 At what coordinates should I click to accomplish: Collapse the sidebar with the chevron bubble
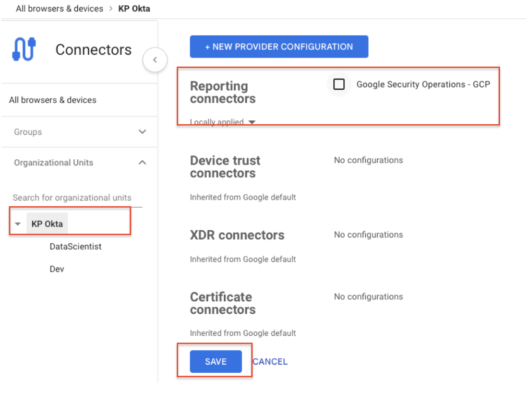click(155, 59)
